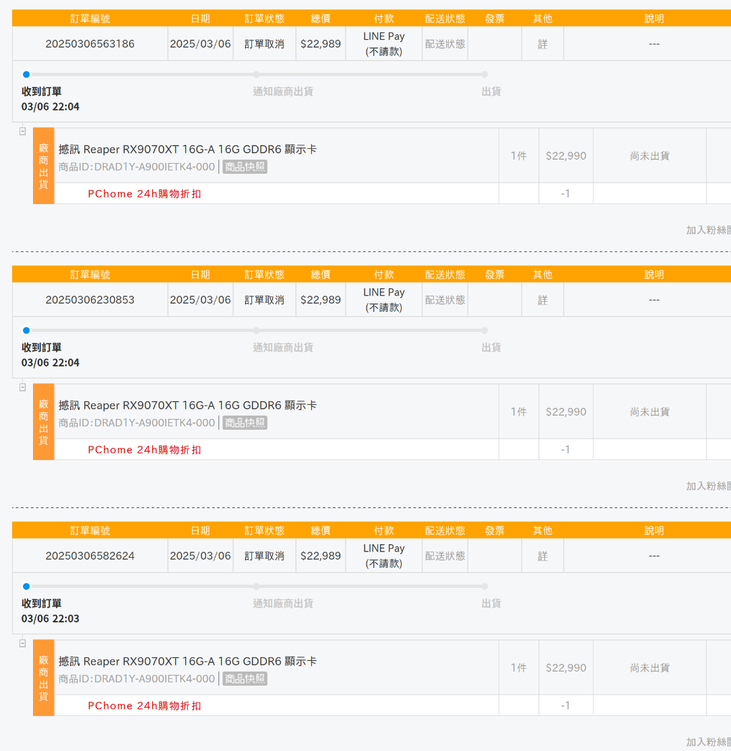This screenshot has height=751, width=731.
Task: Check 配送狀態 in the order 20250306582624 row
Action: (445, 556)
